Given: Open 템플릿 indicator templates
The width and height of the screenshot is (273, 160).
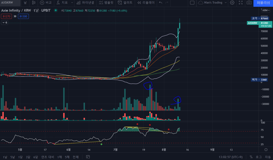Looking at the screenshot, I should 106,3.
